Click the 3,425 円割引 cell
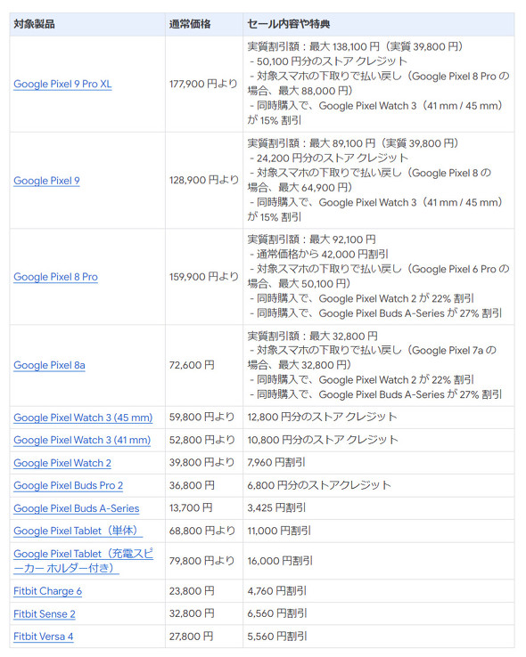Viewport: 526px width, 657px height. point(378,507)
